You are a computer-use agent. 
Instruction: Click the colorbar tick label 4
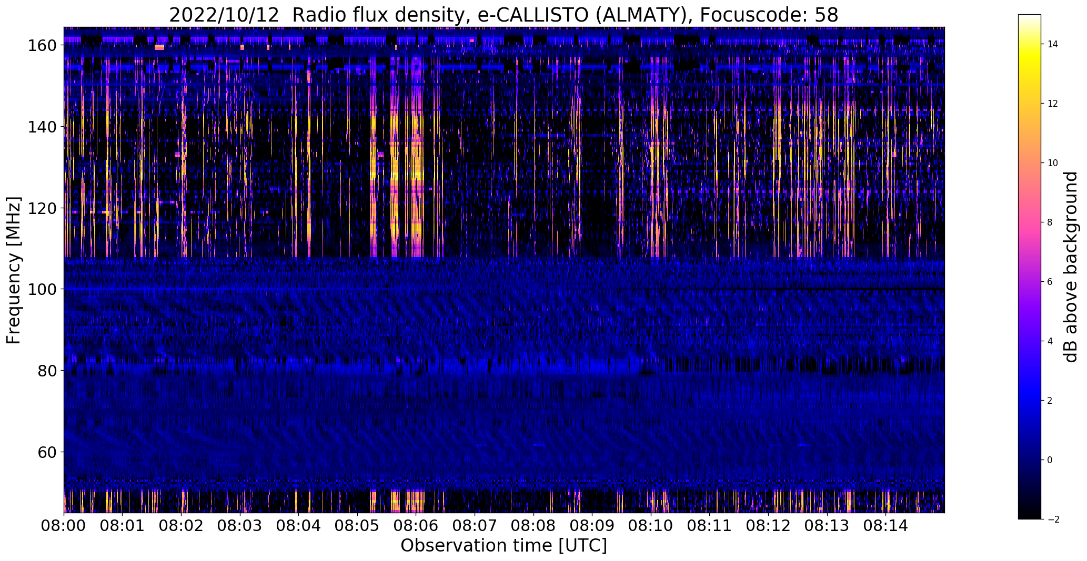(x=1050, y=341)
